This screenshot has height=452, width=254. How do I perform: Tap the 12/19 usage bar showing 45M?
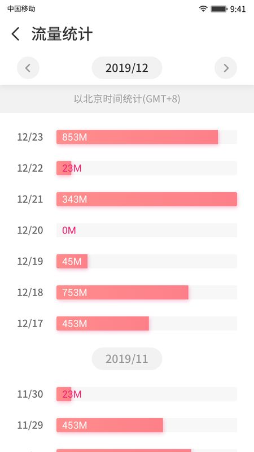click(x=147, y=262)
